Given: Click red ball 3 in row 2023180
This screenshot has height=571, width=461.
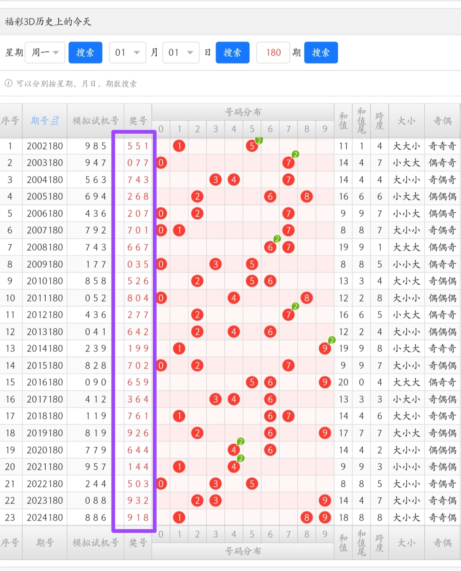Looking at the screenshot, I should pyautogui.click(x=216, y=501).
